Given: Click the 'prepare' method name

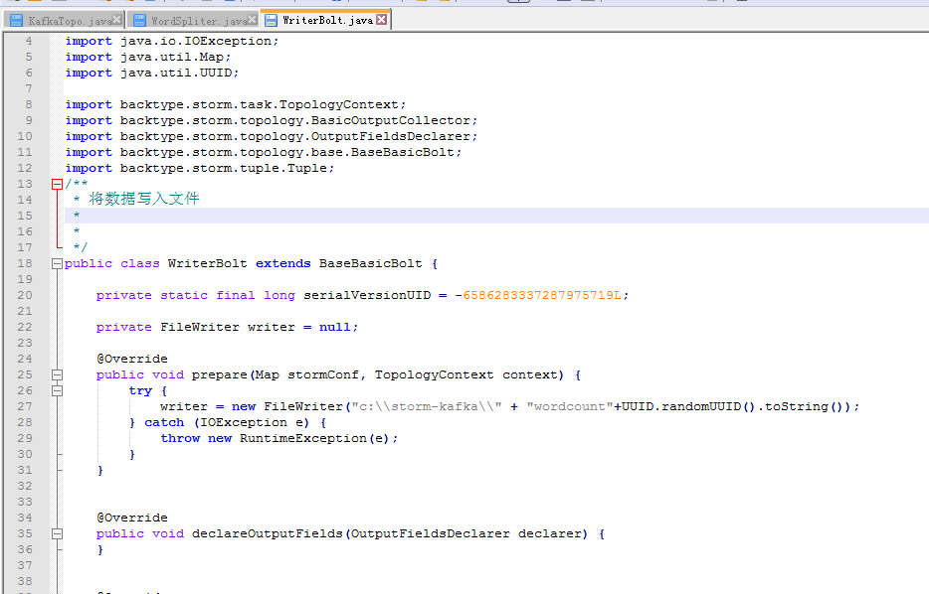Looking at the screenshot, I should [x=219, y=375].
